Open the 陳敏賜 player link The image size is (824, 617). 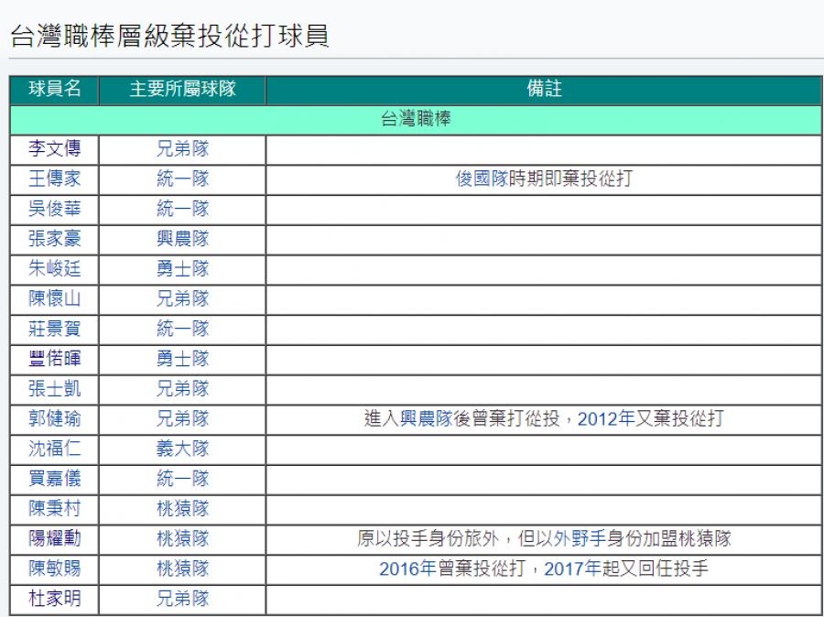click(x=55, y=568)
